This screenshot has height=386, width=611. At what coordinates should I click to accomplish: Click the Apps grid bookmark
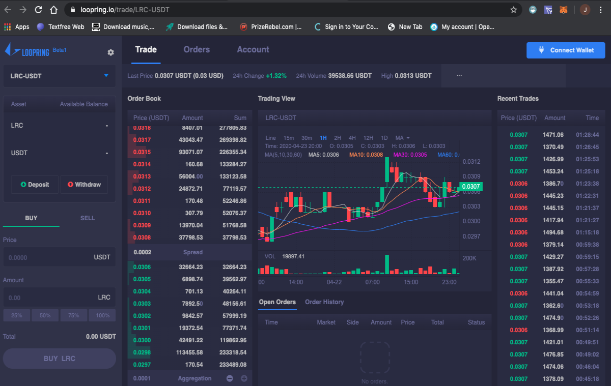tap(16, 27)
